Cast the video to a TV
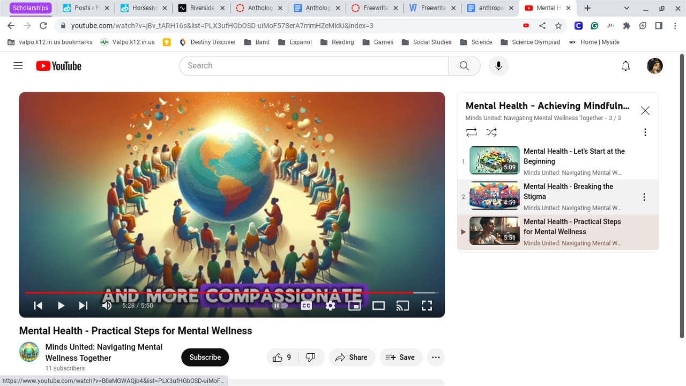The width and height of the screenshot is (686, 386). (x=402, y=306)
